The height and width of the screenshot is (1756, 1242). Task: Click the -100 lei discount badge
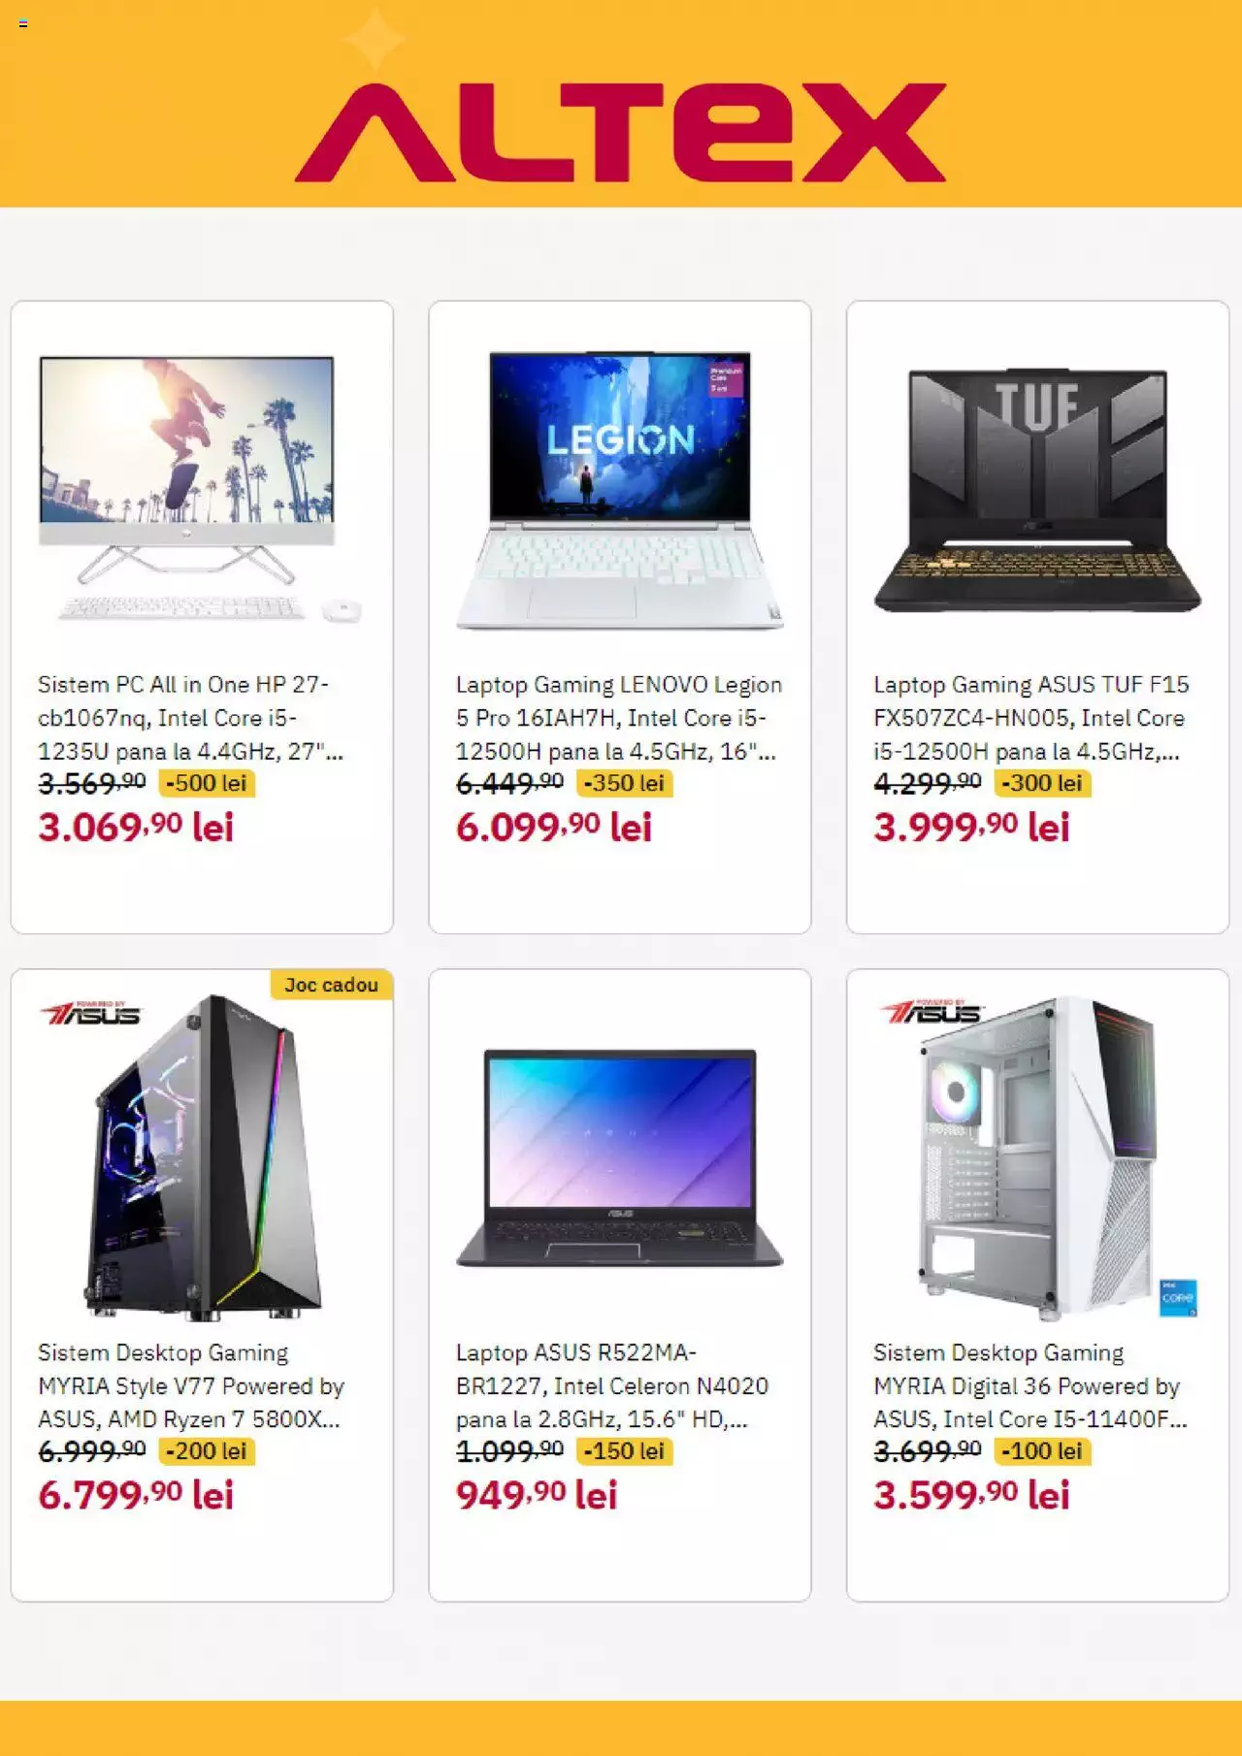1042,1451
